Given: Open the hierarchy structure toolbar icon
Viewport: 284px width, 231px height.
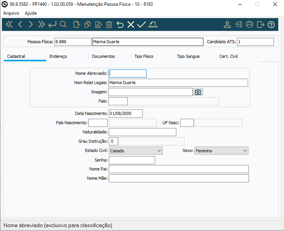Looking at the screenshot, I should coord(239,24).
